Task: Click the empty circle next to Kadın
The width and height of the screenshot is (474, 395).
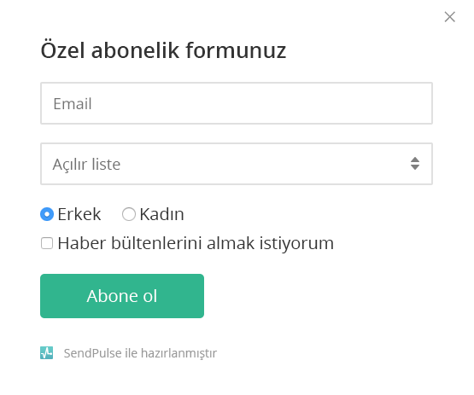Action: (x=129, y=214)
